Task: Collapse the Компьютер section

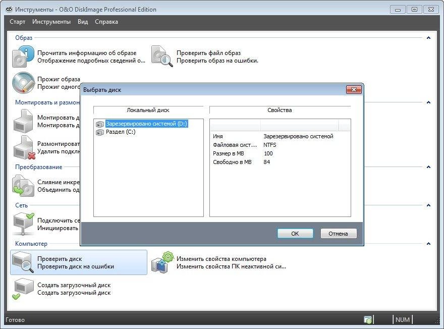Action: click(428, 244)
